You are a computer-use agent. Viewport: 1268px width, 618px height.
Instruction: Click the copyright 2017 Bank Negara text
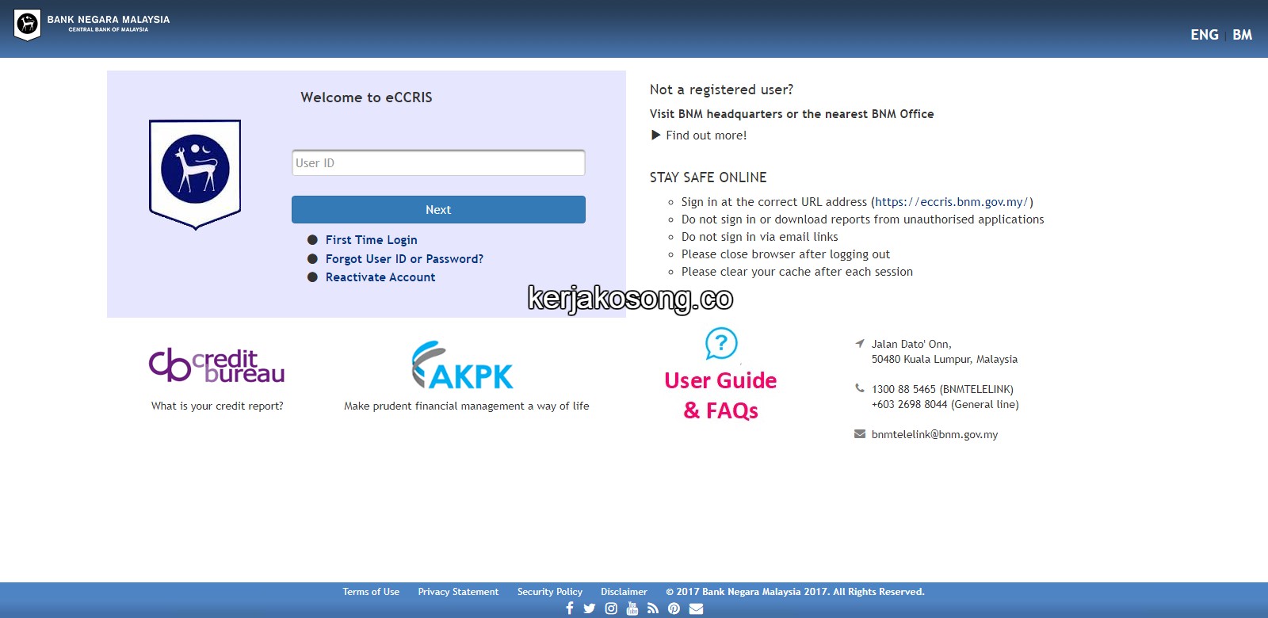(x=795, y=592)
